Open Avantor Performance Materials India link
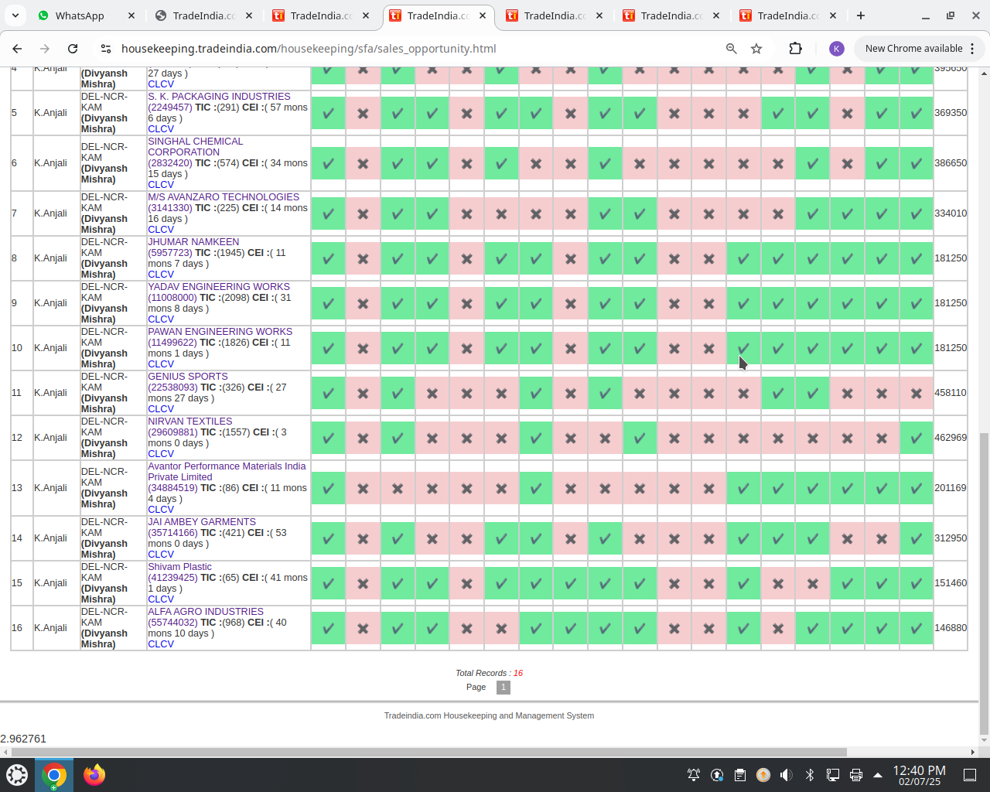 click(227, 472)
